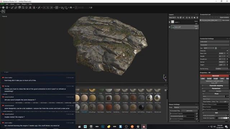The width and height of the screenshot is (230, 129).
Task: Open the Base Color channel dropdown in Layers
Action: [x=172, y=18]
